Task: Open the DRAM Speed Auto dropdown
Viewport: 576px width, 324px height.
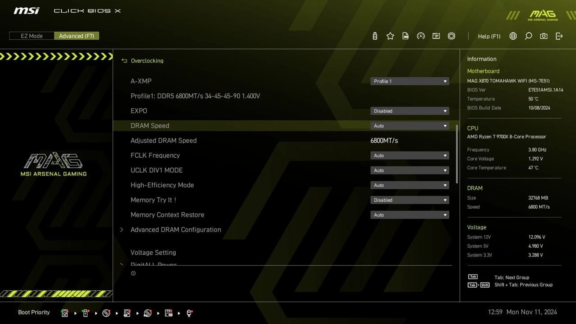Action: 409,126
